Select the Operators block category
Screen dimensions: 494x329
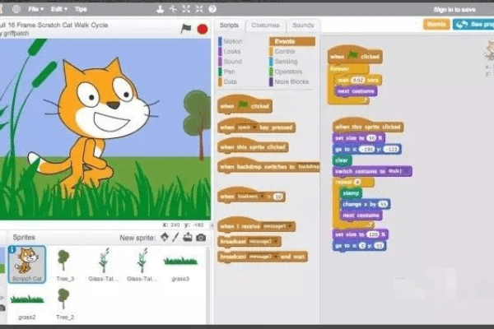[288, 72]
